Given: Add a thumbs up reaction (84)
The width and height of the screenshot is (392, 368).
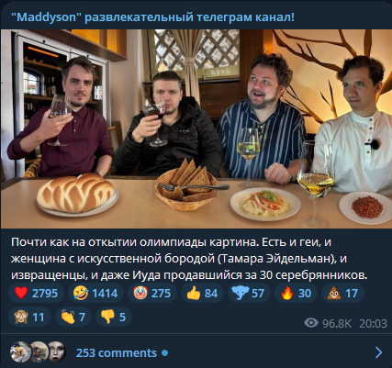Looking at the screenshot, I should coord(202,293).
